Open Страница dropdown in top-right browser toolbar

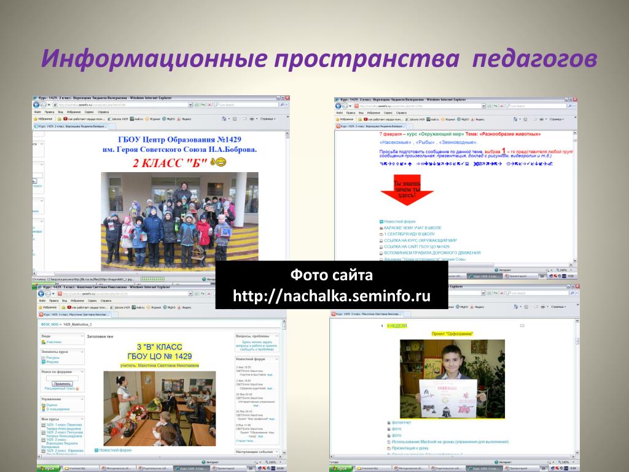(557, 119)
